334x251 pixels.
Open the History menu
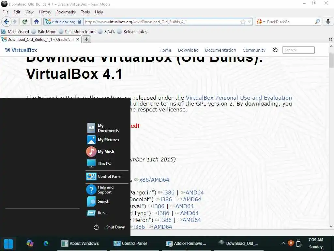(45, 12)
